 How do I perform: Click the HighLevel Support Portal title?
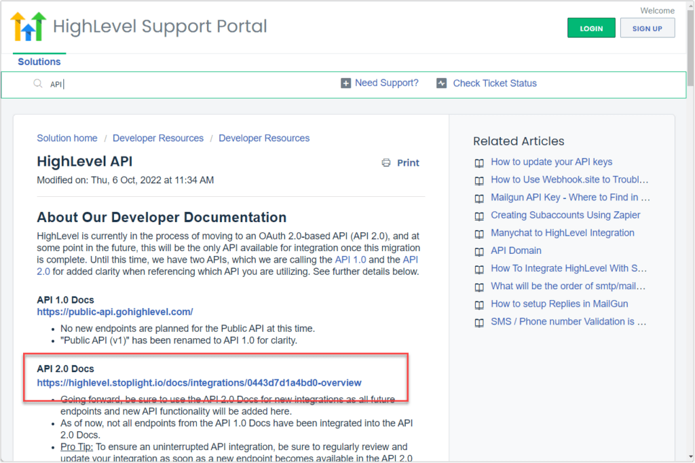(160, 26)
